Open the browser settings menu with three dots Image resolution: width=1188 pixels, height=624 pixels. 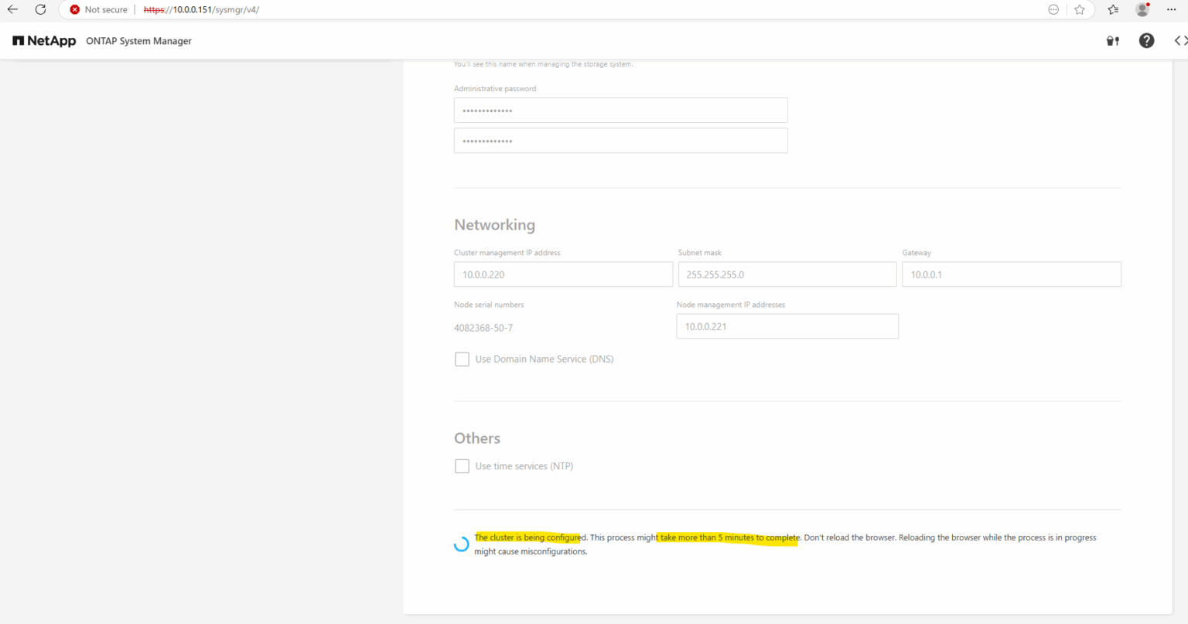click(x=1171, y=9)
